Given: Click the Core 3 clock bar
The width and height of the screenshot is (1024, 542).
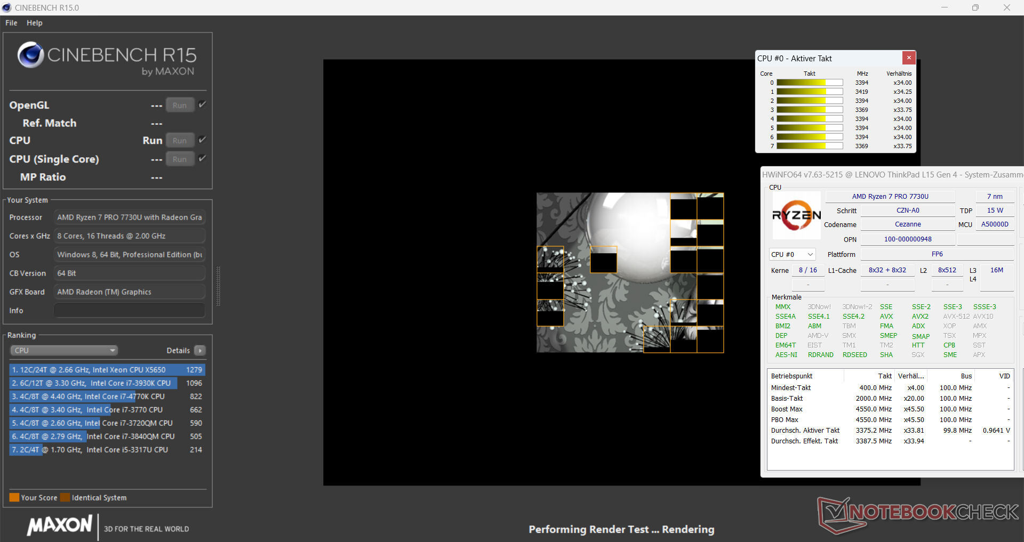Looking at the screenshot, I should (810, 110).
